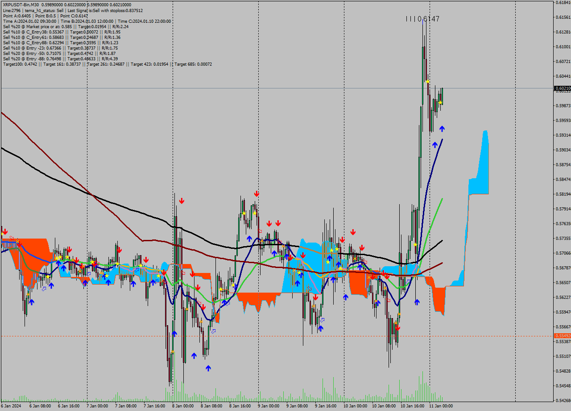Click the '8 Jan 00:00' time label
This screenshot has width=571, height=411.
pyautogui.click(x=182, y=406)
